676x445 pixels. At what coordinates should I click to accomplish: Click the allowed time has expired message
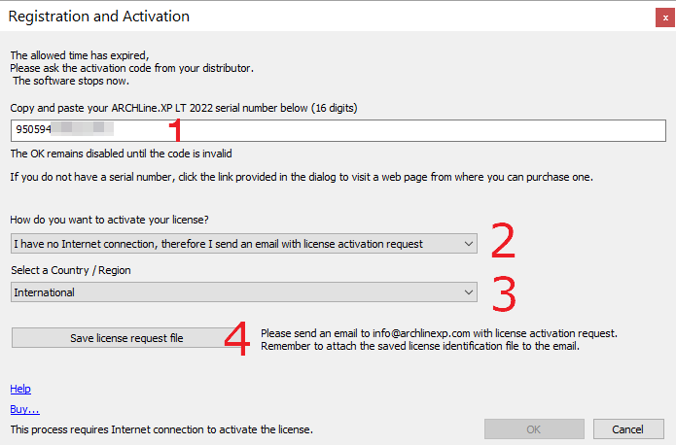(80, 55)
